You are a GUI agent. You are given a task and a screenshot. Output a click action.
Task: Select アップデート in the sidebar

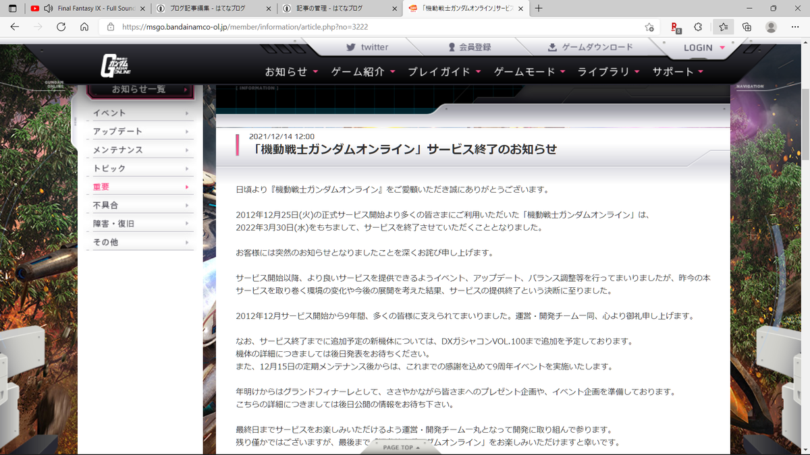coord(141,131)
